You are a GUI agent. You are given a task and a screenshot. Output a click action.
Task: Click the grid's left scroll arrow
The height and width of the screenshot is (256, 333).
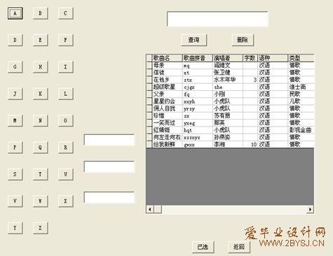tap(150, 209)
